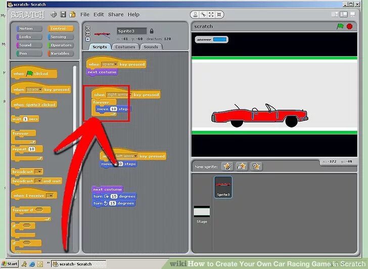The width and height of the screenshot is (368, 269).
Task: Open left arrow key dropdown in script
Action: (126, 156)
